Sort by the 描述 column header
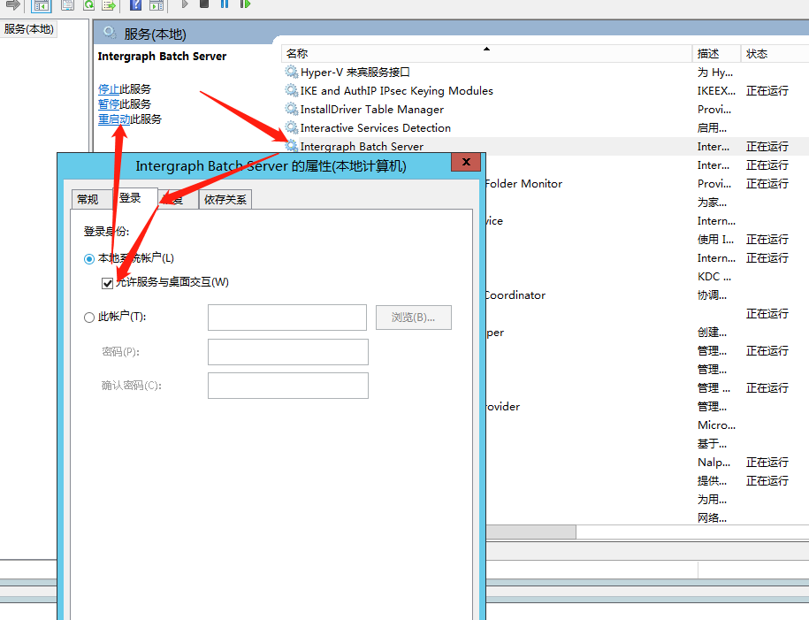The height and width of the screenshot is (620, 809). [716, 53]
